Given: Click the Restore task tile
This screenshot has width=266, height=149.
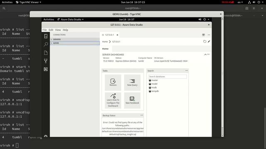Looking at the screenshot, I should click(113, 82).
